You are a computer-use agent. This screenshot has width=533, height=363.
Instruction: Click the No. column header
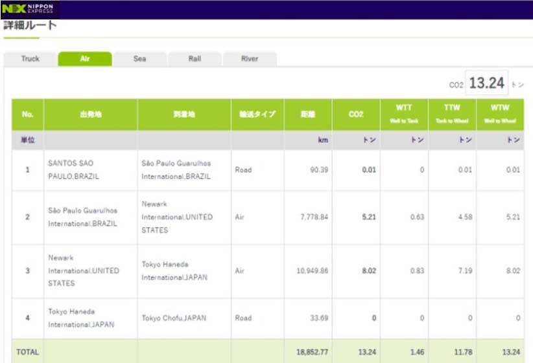coord(27,115)
